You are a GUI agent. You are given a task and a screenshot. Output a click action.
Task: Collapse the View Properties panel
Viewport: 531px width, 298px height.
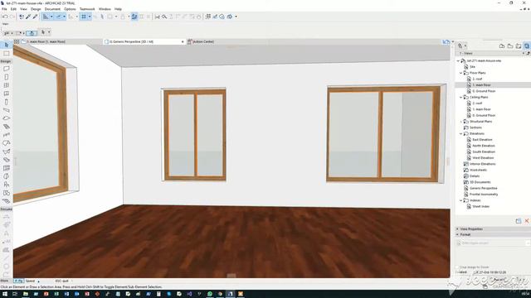pos(457,229)
